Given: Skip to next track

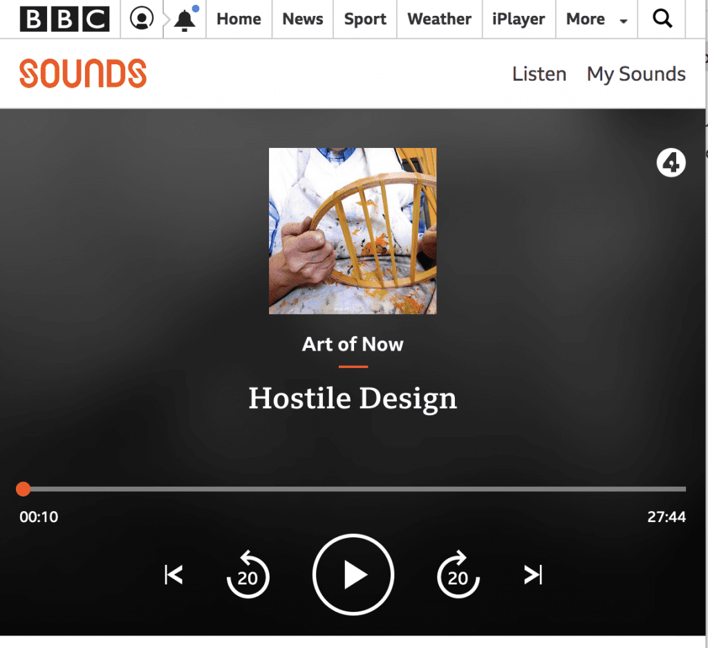Looking at the screenshot, I should pyautogui.click(x=533, y=575).
